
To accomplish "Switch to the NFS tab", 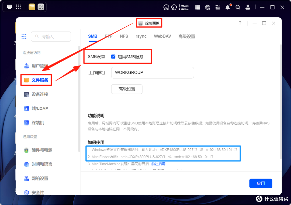I will (124, 36).
